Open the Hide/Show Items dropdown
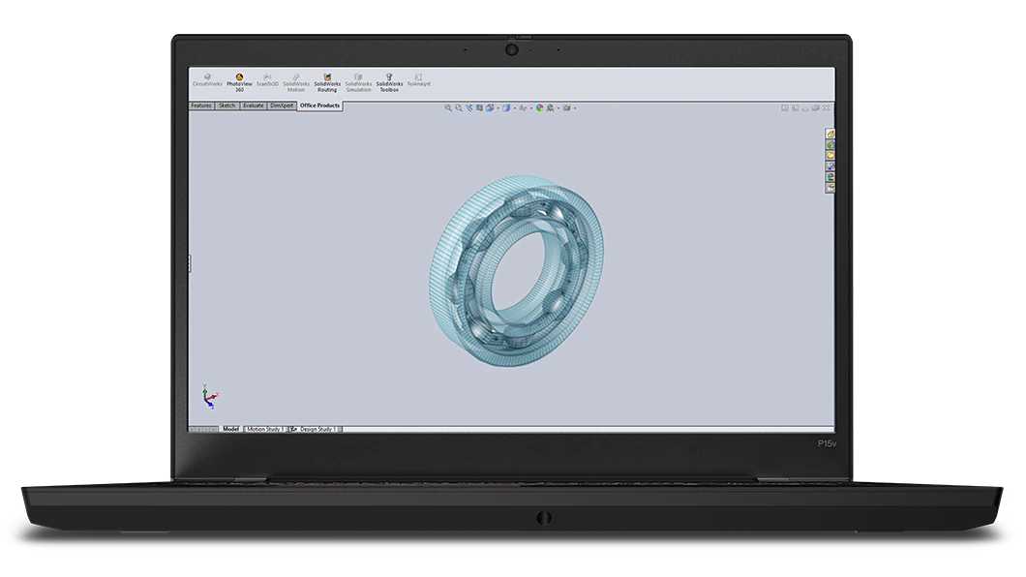Image resolution: width=1026 pixels, height=577 pixels. point(531,107)
